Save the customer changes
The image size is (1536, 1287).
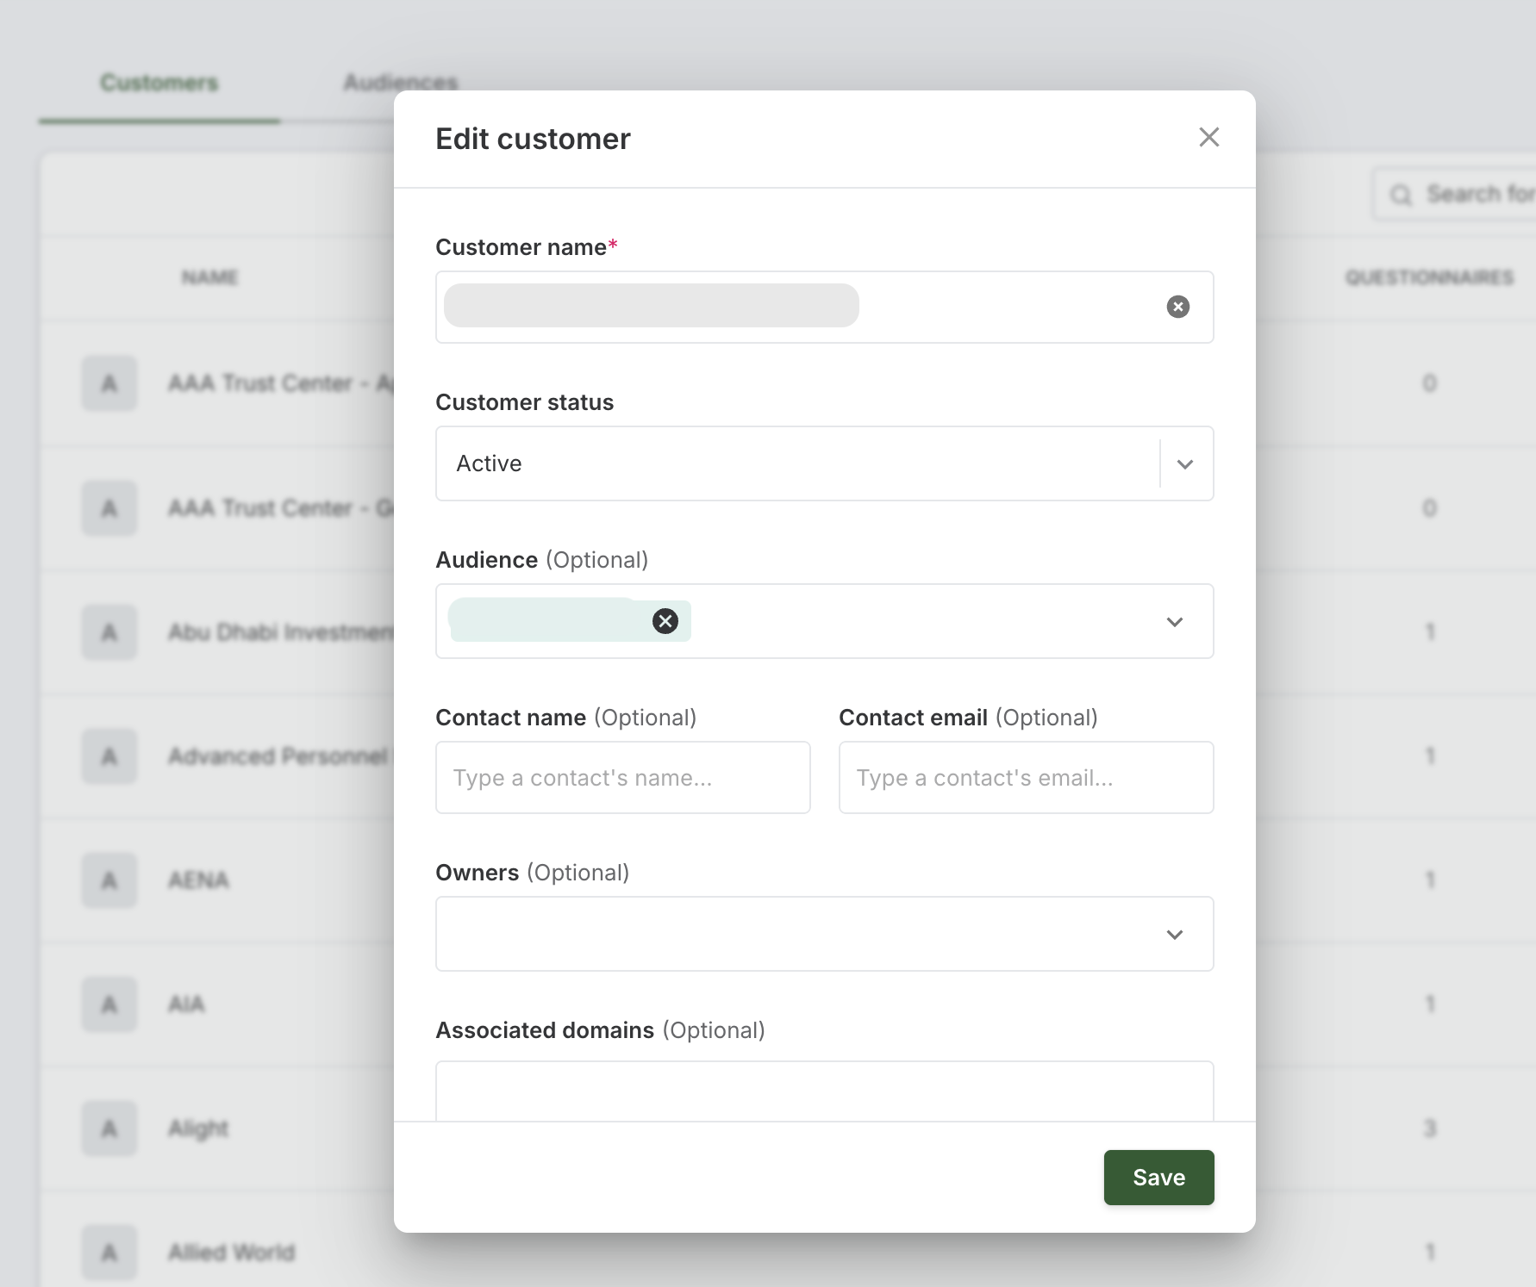1158,1178
